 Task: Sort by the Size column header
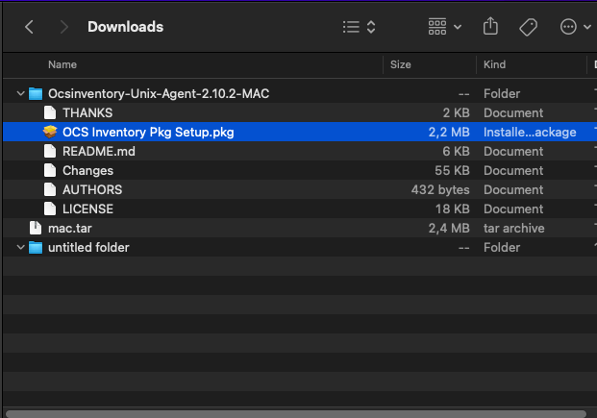pyautogui.click(x=401, y=64)
